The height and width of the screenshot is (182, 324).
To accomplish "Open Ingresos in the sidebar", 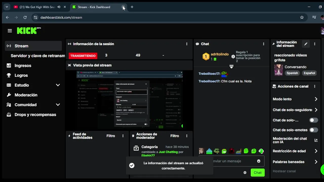I will (23, 65).
